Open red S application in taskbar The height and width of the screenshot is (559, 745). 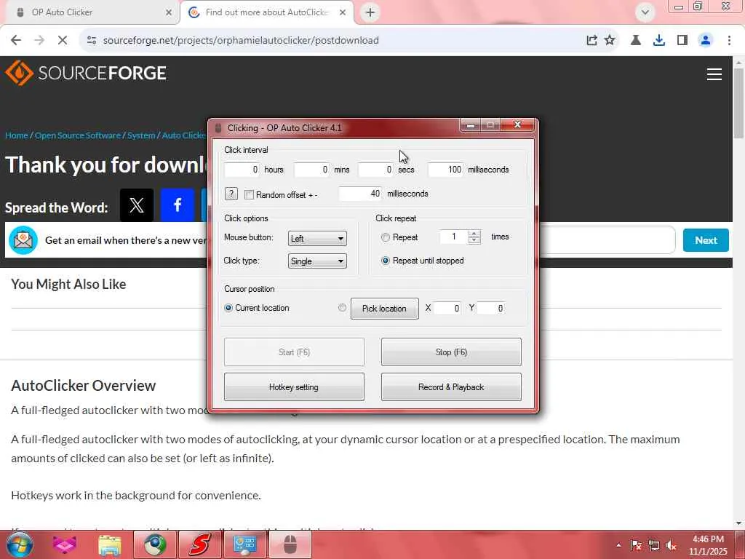coord(200,545)
